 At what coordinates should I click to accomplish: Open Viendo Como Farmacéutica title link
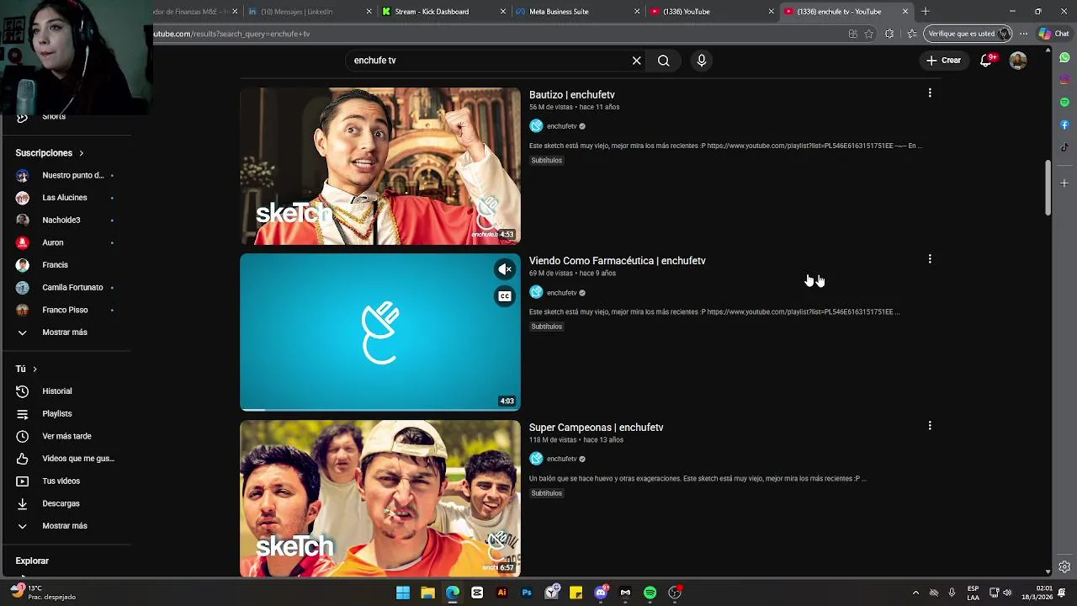pyautogui.click(x=618, y=261)
